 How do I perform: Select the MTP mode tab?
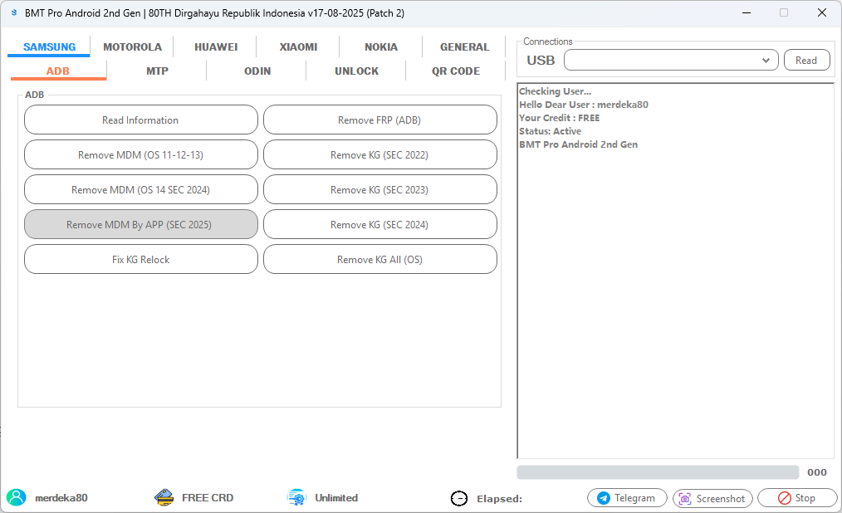tap(156, 71)
